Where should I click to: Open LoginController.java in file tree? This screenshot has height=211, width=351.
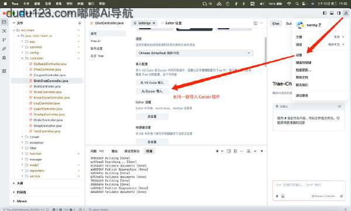coord(48,109)
